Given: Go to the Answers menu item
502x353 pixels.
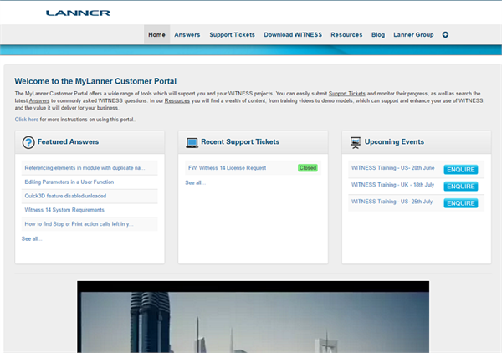Looking at the screenshot, I should pyautogui.click(x=187, y=34).
